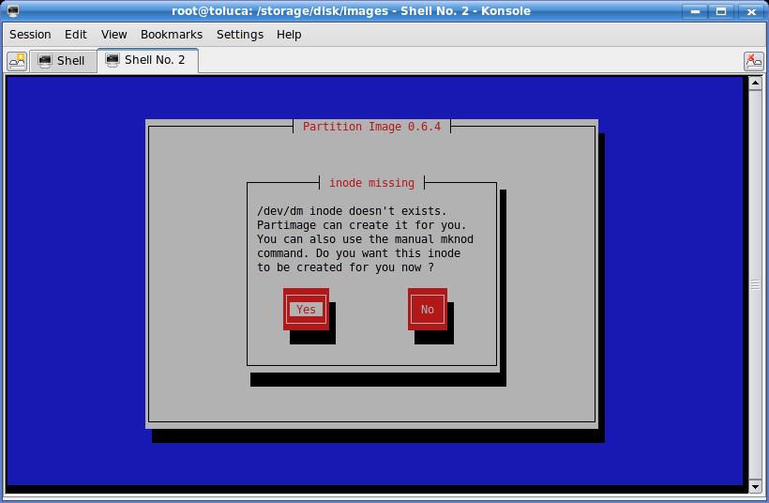Screen dimensions: 769x503
Task: Open the View menu
Action: pyautogui.click(x=113, y=35)
